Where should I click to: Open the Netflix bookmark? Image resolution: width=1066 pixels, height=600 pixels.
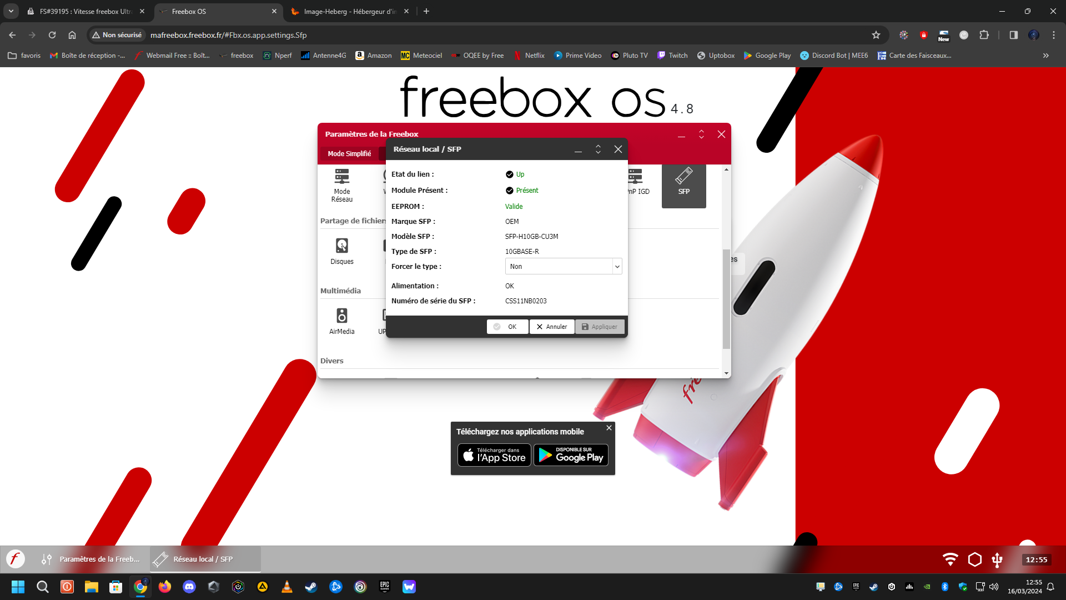529,56
